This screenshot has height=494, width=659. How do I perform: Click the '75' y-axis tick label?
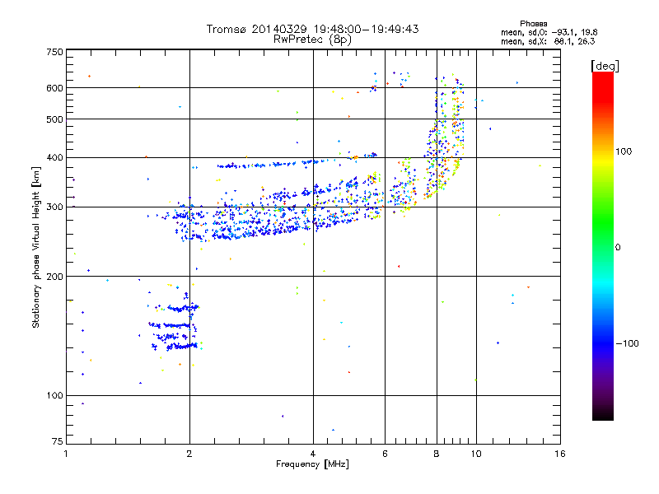click(58, 441)
